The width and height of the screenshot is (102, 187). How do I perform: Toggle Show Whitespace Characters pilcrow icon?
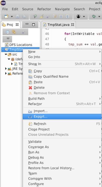68,16
